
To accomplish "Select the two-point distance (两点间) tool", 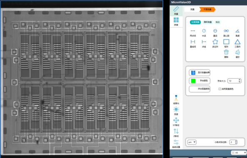I will (x=193, y=33).
